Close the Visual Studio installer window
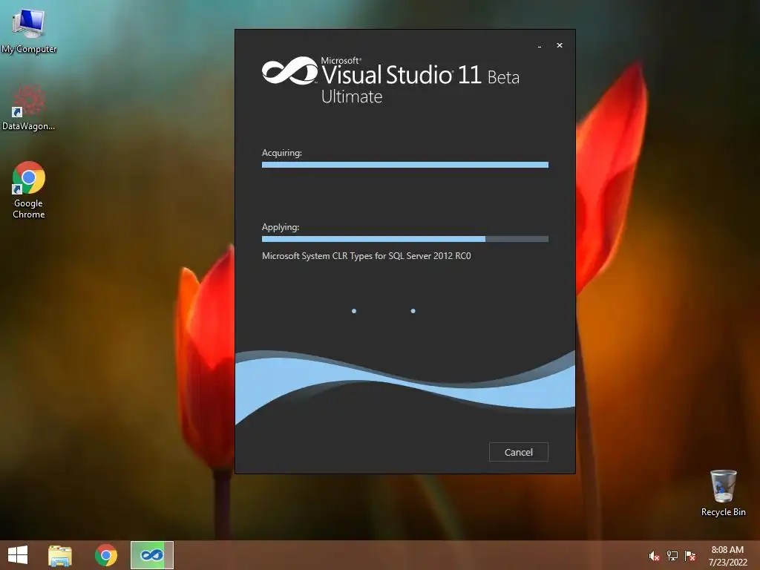Image resolution: width=760 pixels, height=570 pixels. (x=560, y=45)
